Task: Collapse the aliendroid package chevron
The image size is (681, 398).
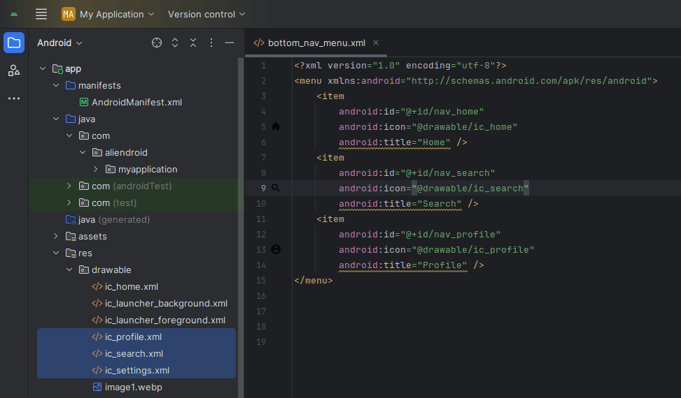Action: [x=83, y=152]
